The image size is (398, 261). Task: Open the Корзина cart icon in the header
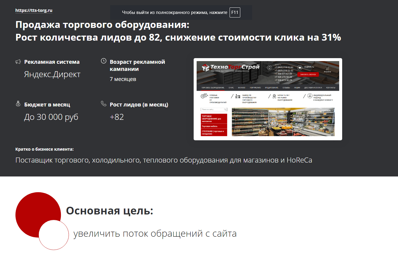coord(328,68)
